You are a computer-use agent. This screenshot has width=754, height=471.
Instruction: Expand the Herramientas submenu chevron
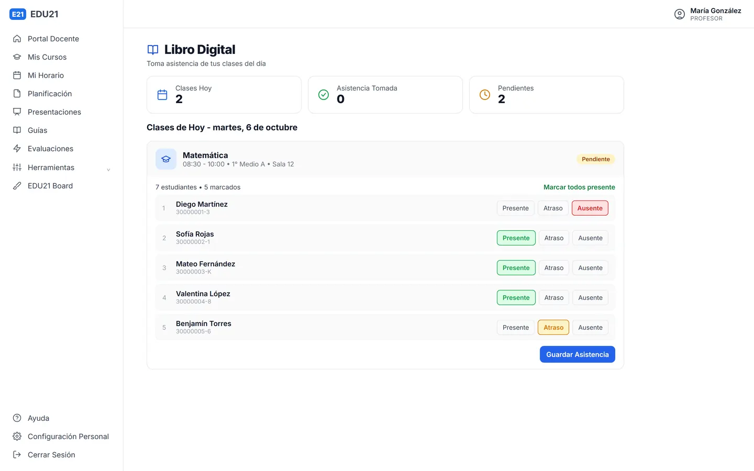pos(108,169)
